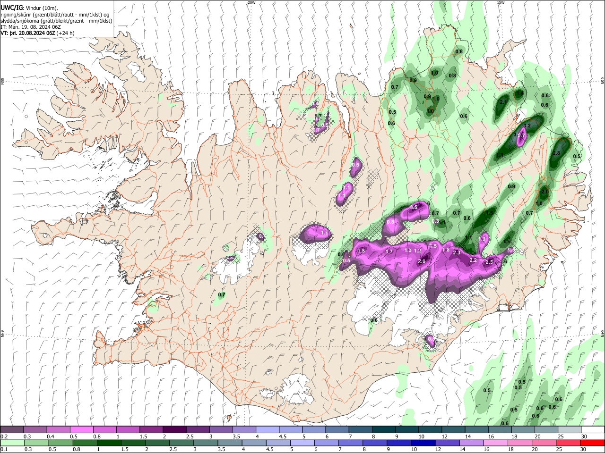Viewport: 605px width, 453px height.
Task: Click the 'UWC/IG: Vindur (10m)' title line
Action: click(x=29, y=8)
